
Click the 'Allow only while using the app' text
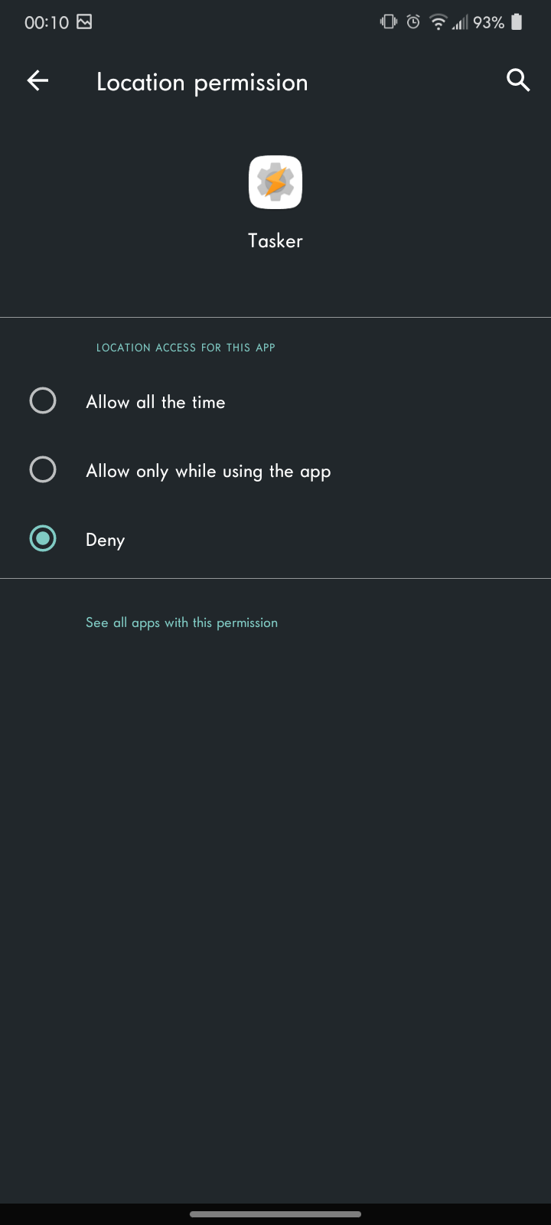click(x=208, y=471)
